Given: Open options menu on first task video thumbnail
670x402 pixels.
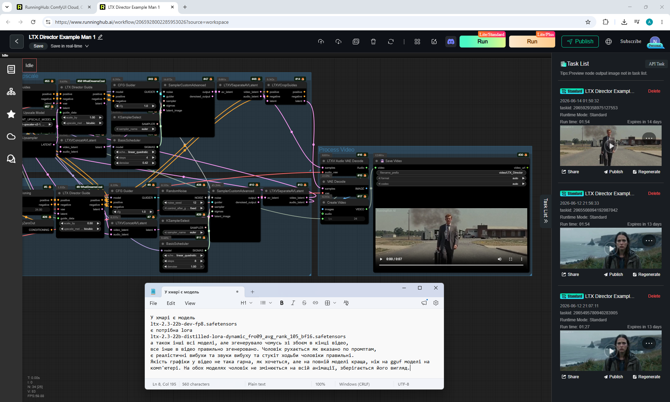Looking at the screenshot, I should pos(649,138).
